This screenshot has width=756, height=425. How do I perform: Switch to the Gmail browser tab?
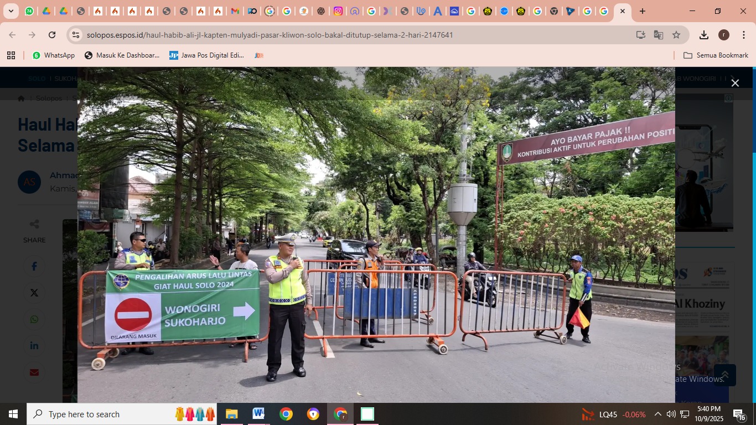click(235, 11)
